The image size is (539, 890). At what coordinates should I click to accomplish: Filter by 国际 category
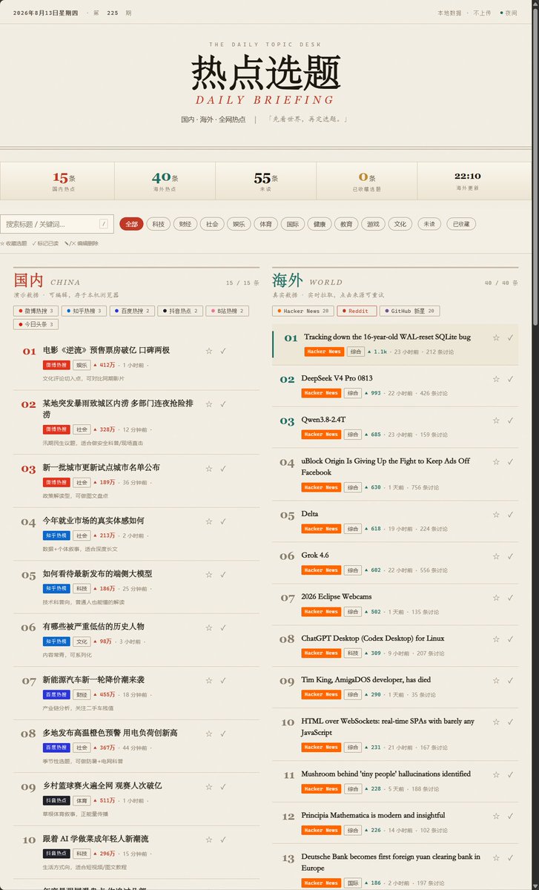pos(293,224)
